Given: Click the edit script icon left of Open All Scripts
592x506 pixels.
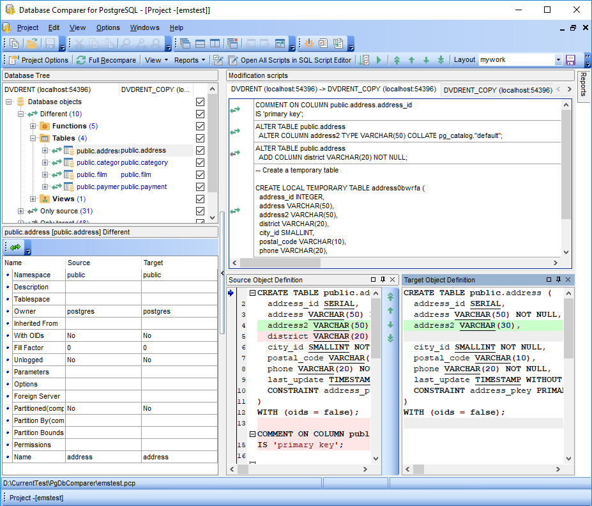Looking at the screenshot, I should [218, 60].
